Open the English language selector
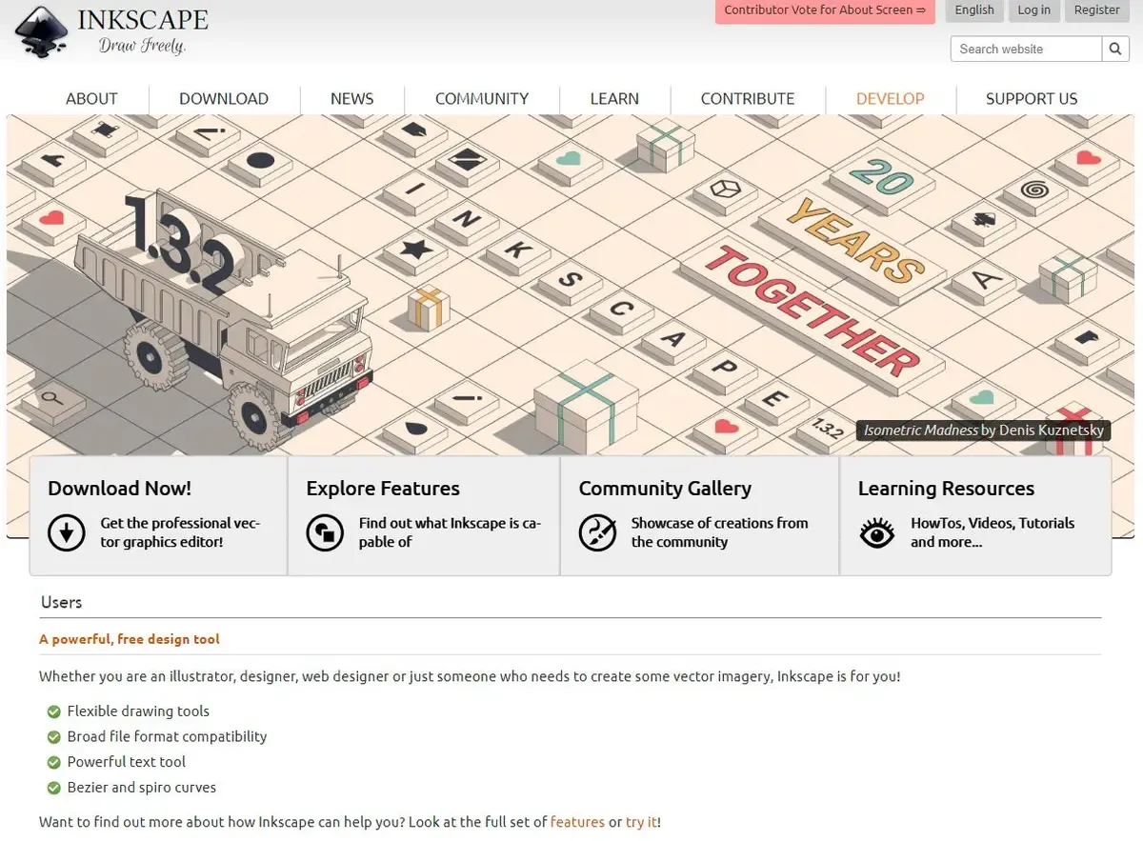 [974, 10]
